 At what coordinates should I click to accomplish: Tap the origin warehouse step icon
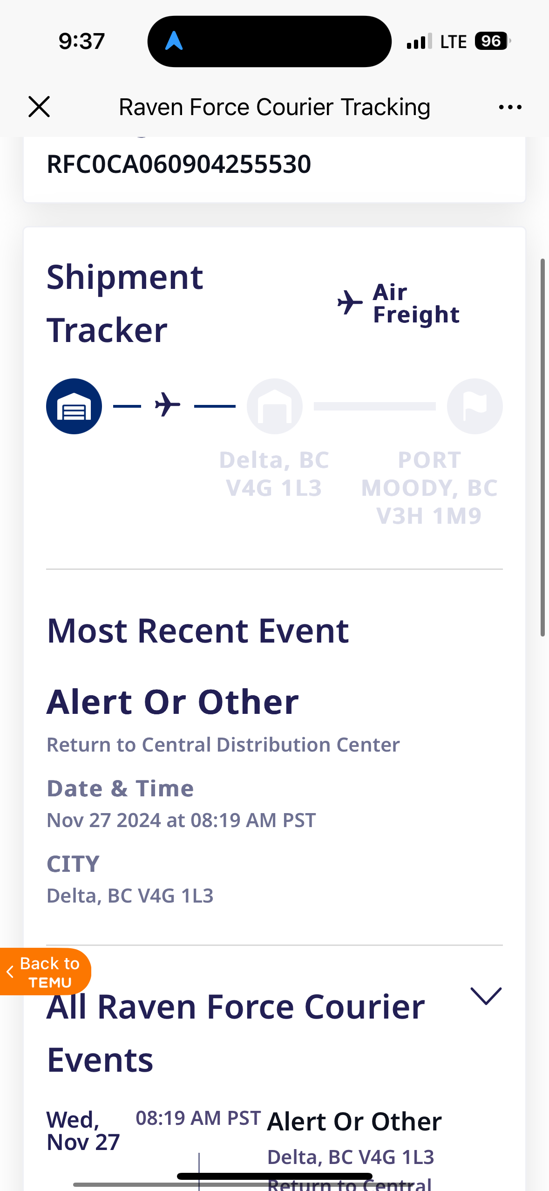(x=74, y=406)
